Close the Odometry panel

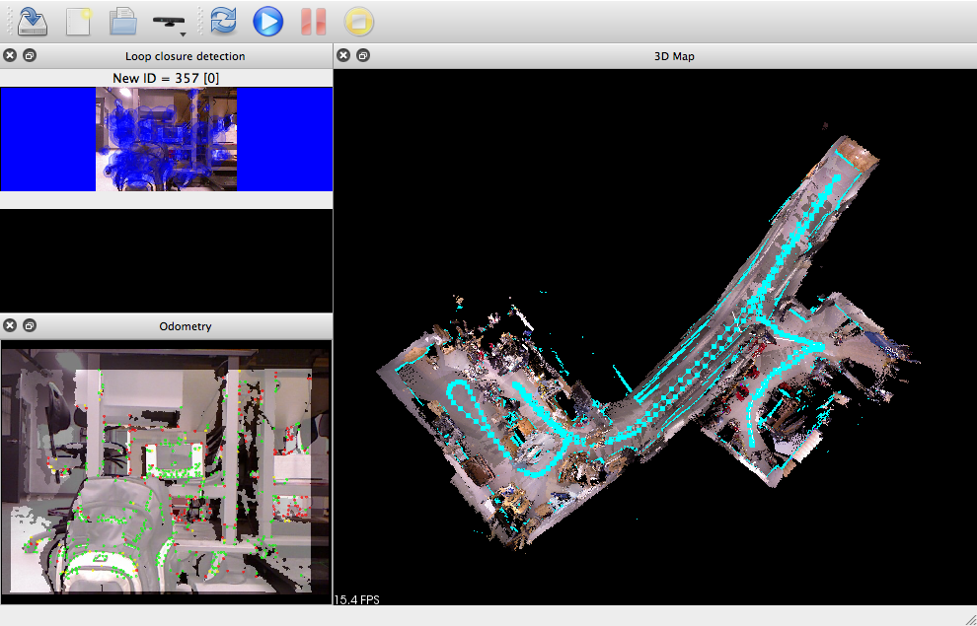point(10,326)
